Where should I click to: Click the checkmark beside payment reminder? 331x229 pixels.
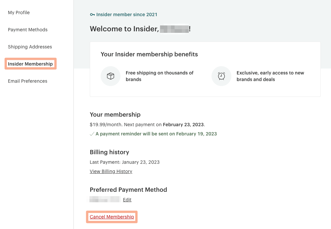(92, 134)
